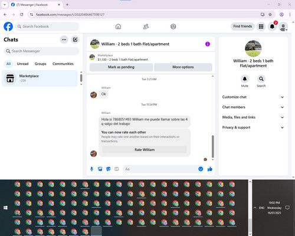The width and height of the screenshot is (295, 236).
Task: Click the Marketplace storefront chat icon
Action: (x=10, y=78)
